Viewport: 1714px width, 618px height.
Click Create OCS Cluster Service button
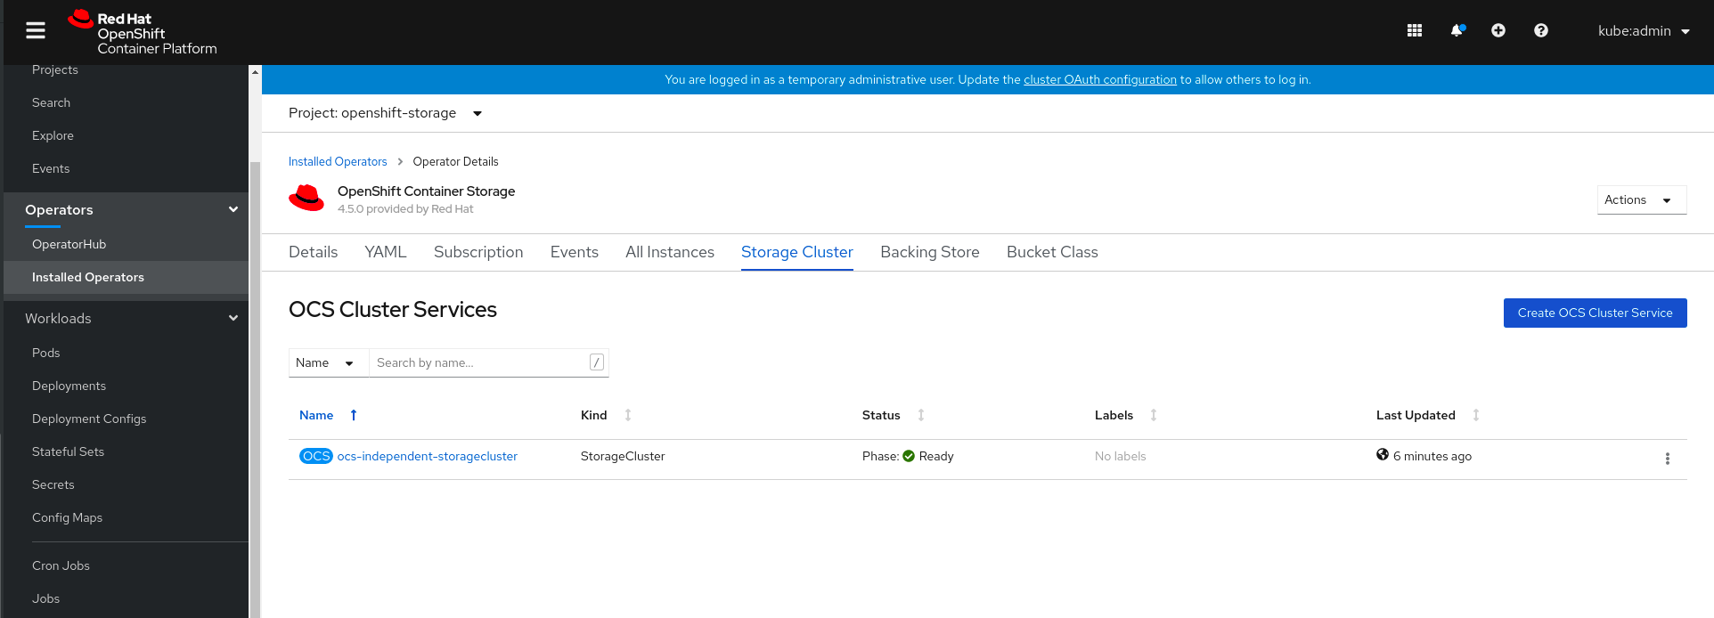[1595, 313]
